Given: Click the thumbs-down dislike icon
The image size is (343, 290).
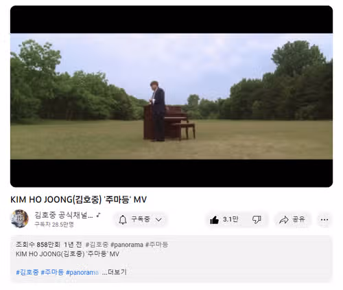Looking at the screenshot, I should click(x=257, y=219).
